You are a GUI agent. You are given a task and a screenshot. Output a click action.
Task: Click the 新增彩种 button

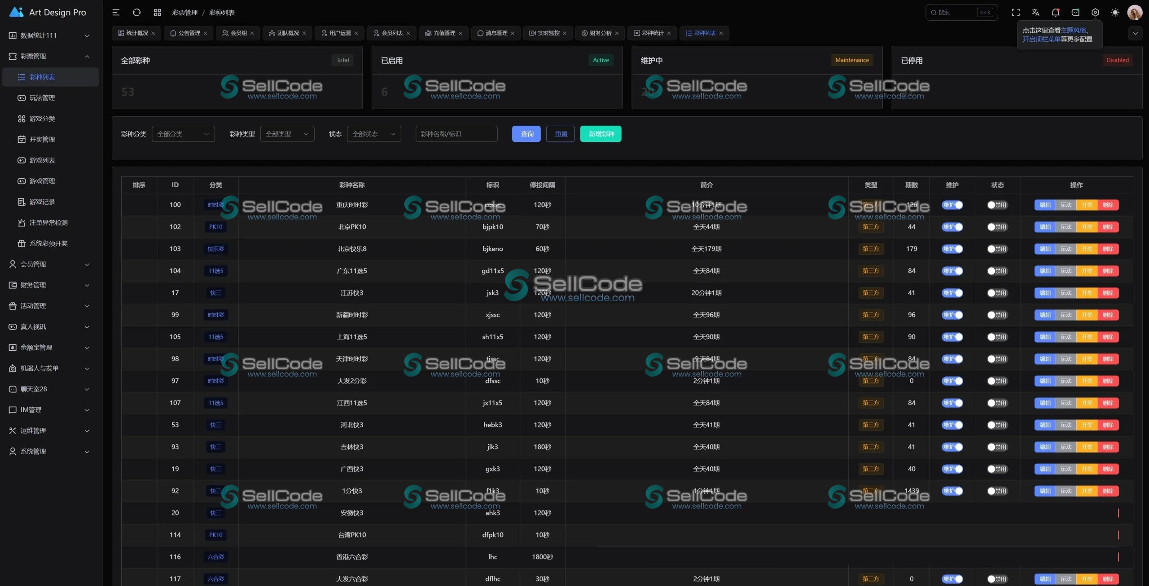tap(601, 134)
